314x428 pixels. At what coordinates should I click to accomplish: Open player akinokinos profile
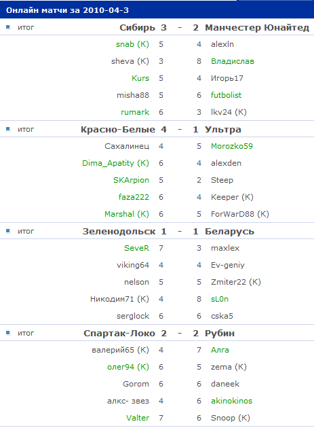point(232,401)
